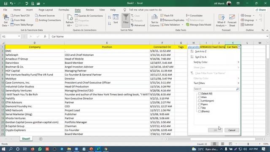Screen dimensions: 270x152
Task: Collapse the ribbon
Action: point(267,30)
